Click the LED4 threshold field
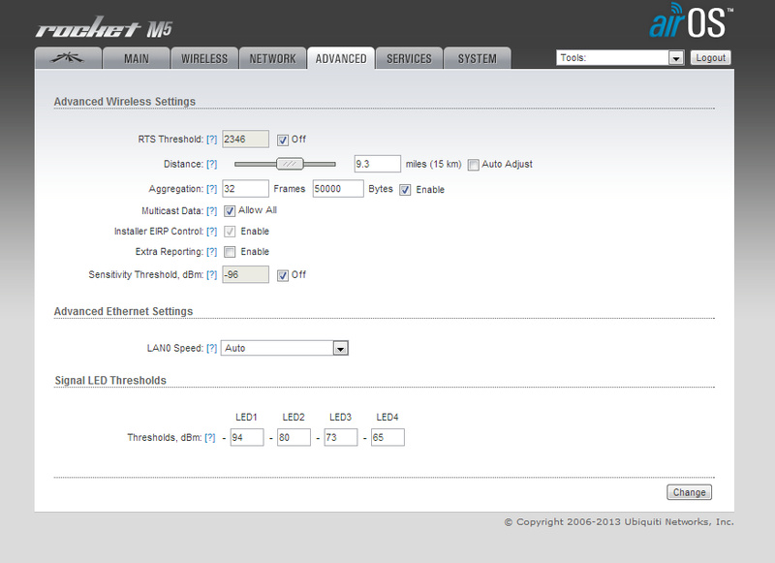Image resolution: width=775 pixels, height=563 pixels. 388,437
